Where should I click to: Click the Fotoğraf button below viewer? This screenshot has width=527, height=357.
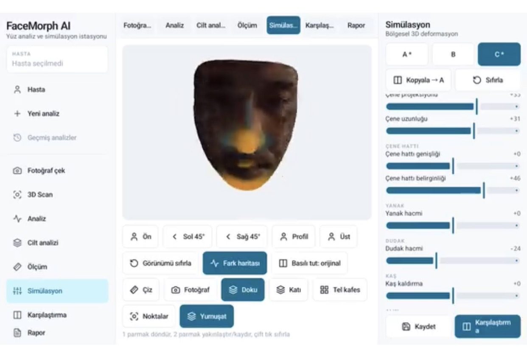[x=190, y=290]
